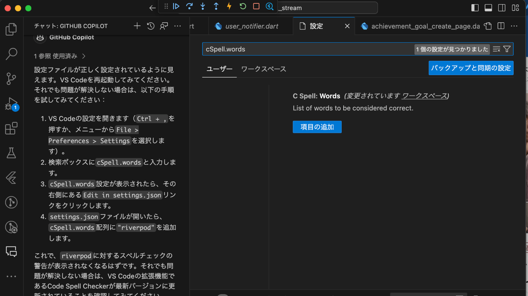The height and width of the screenshot is (296, 528).
Task: Click the 項目の追加 button
Action: point(317,127)
